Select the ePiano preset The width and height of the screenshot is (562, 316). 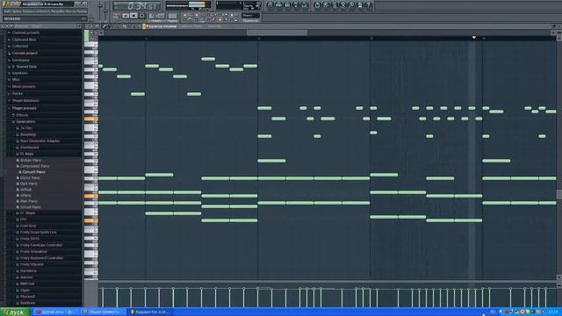pos(25,195)
